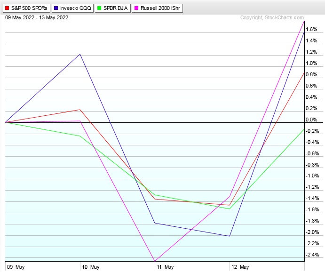Click the Russell 2000 data point on 12 May
This screenshot has height=272, width=325.
[229, 197]
